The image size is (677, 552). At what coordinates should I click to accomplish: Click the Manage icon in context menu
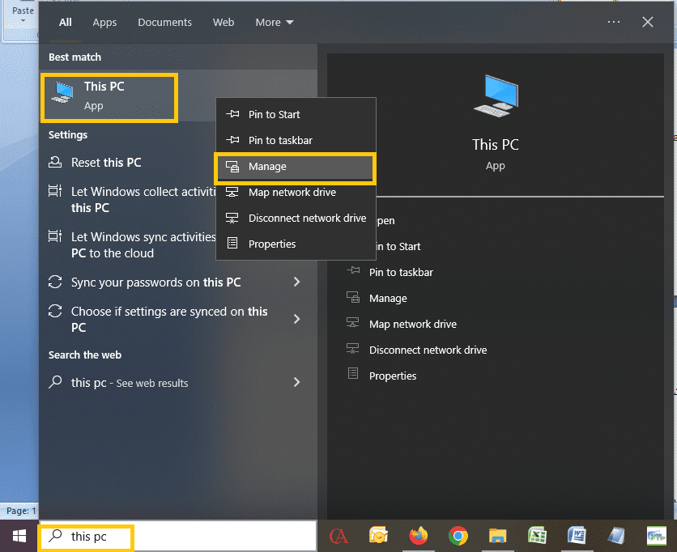[232, 166]
